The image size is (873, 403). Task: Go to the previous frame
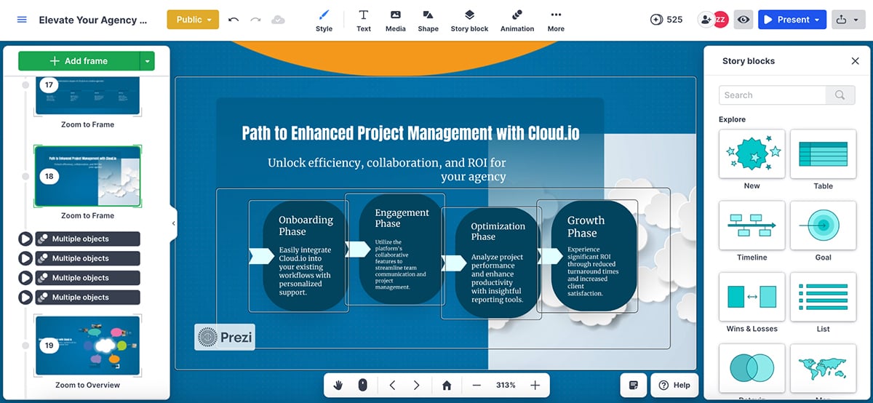[392, 385]
